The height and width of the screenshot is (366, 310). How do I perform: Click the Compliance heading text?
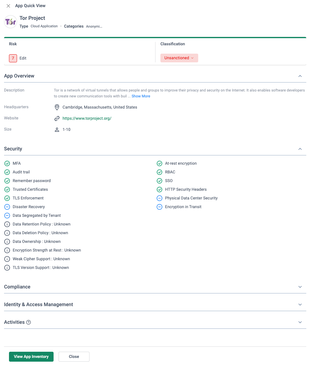coord(17,287)
